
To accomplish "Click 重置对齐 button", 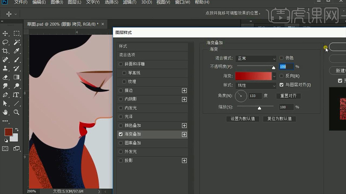I will [288, 96].
